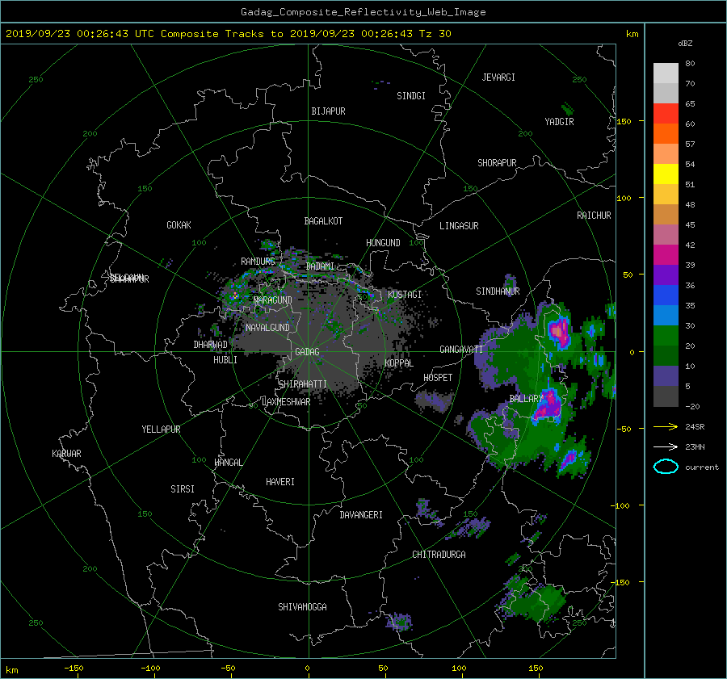Click the JEVARGI city label
Screen dimensions: 727x679
[x=498, y=78]
